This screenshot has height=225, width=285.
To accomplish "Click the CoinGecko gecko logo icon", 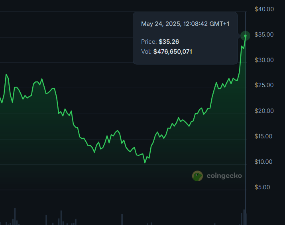I will tap(197, 176).
